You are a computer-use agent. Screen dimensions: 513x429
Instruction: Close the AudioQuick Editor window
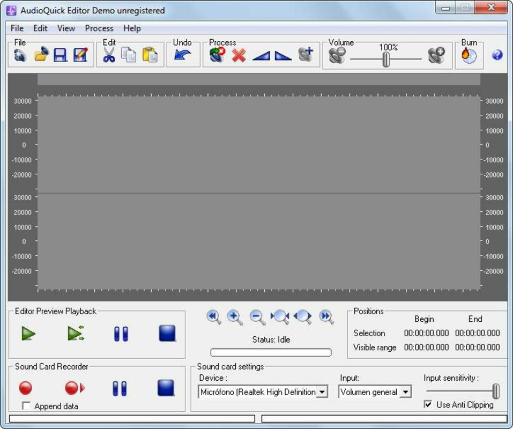[492, 7]
